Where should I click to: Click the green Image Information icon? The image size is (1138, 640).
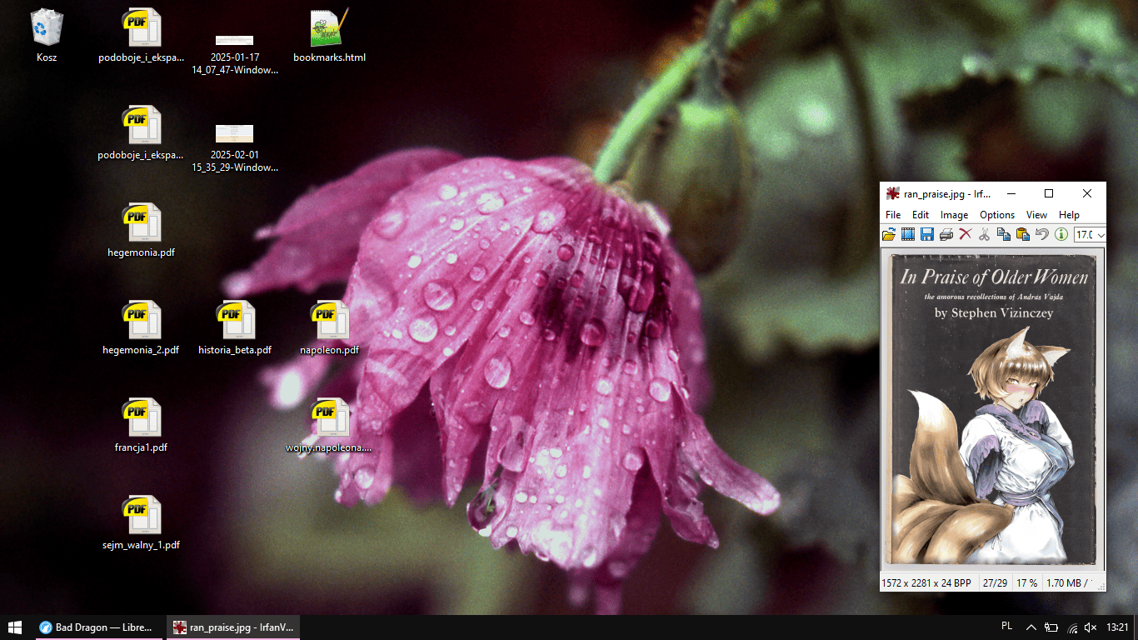1061,235
